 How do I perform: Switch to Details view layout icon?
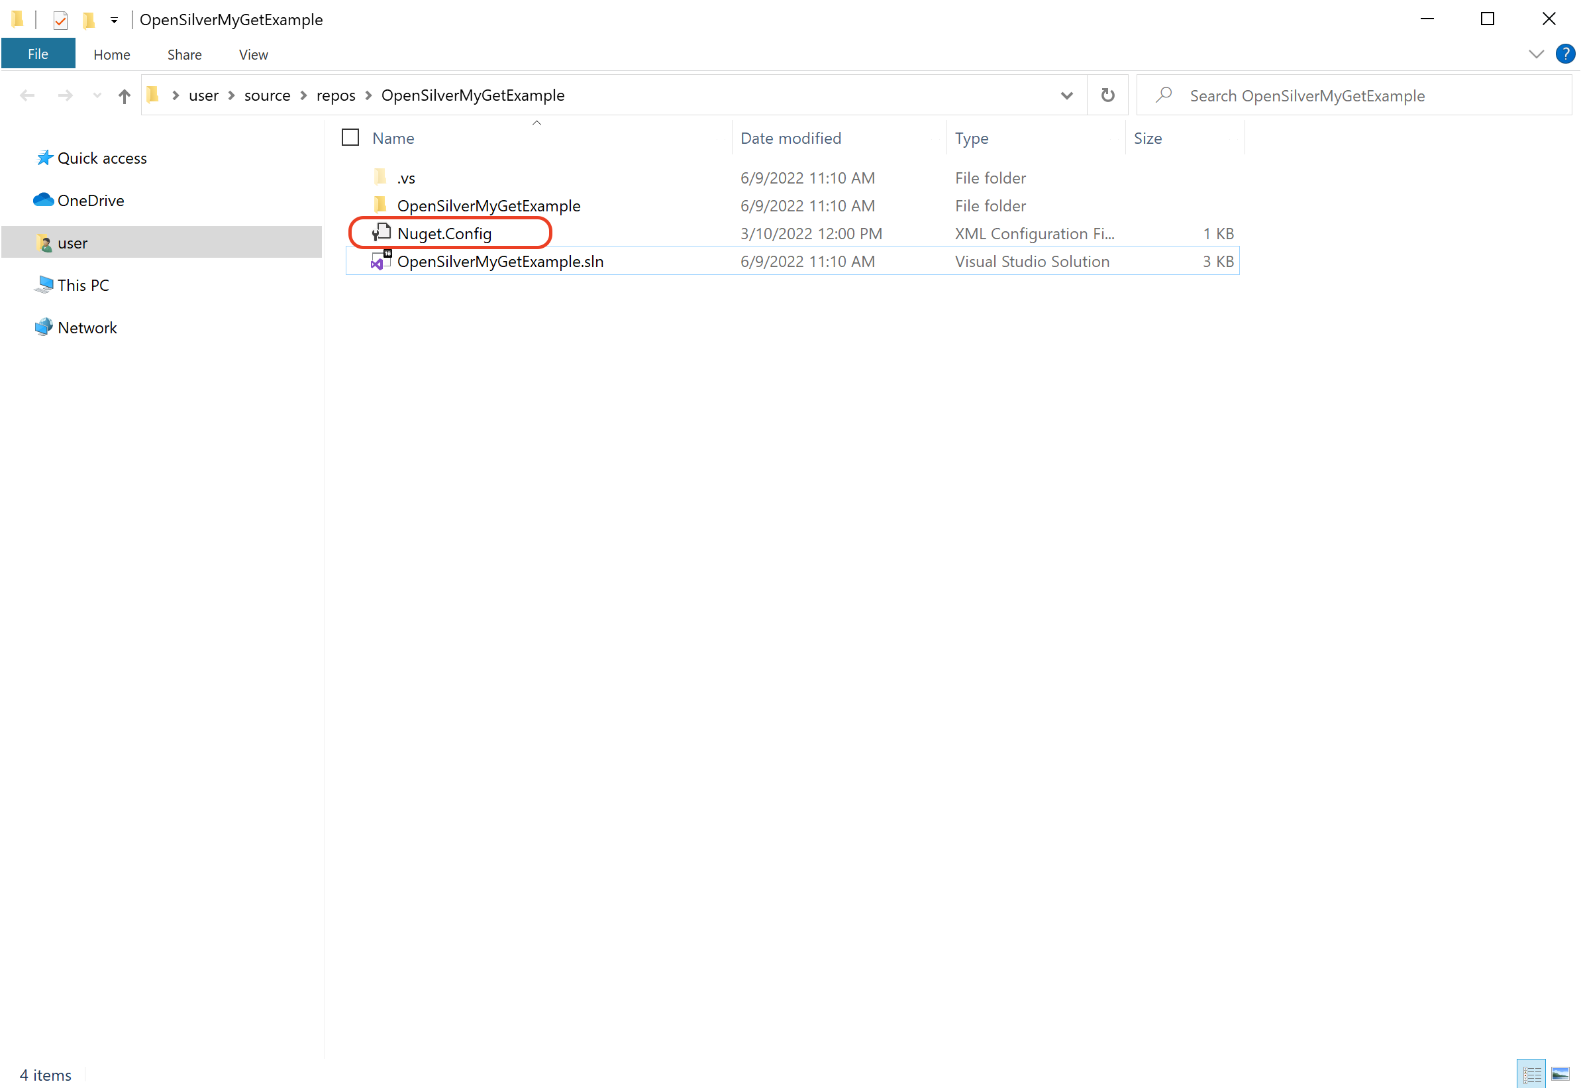[1532, 1075]
